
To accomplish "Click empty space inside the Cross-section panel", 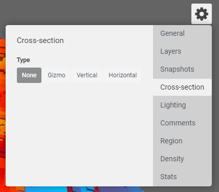I will [x=79, y=133].
